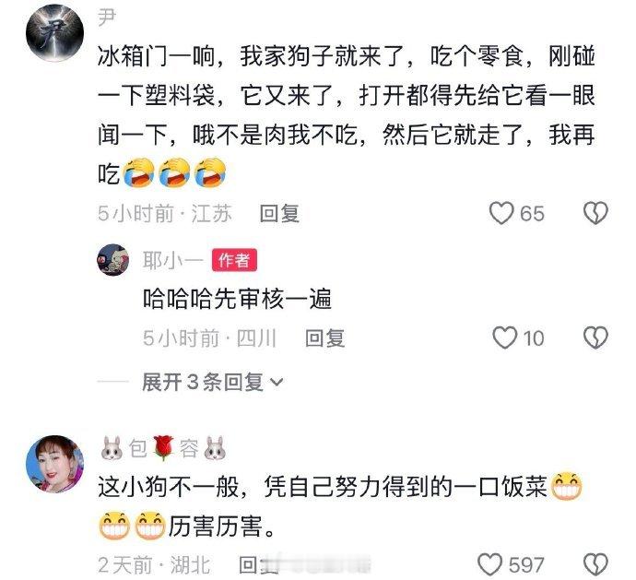Reply to 耶小一's comment from 四川
636x580 pixels.
(324, 338)
